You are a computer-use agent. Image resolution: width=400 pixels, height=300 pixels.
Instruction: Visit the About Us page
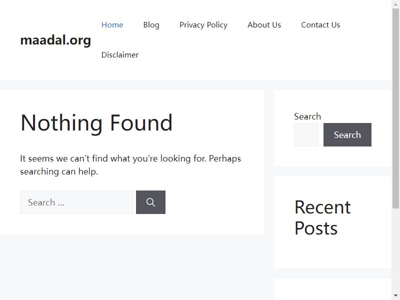click(x=264, y=24)
